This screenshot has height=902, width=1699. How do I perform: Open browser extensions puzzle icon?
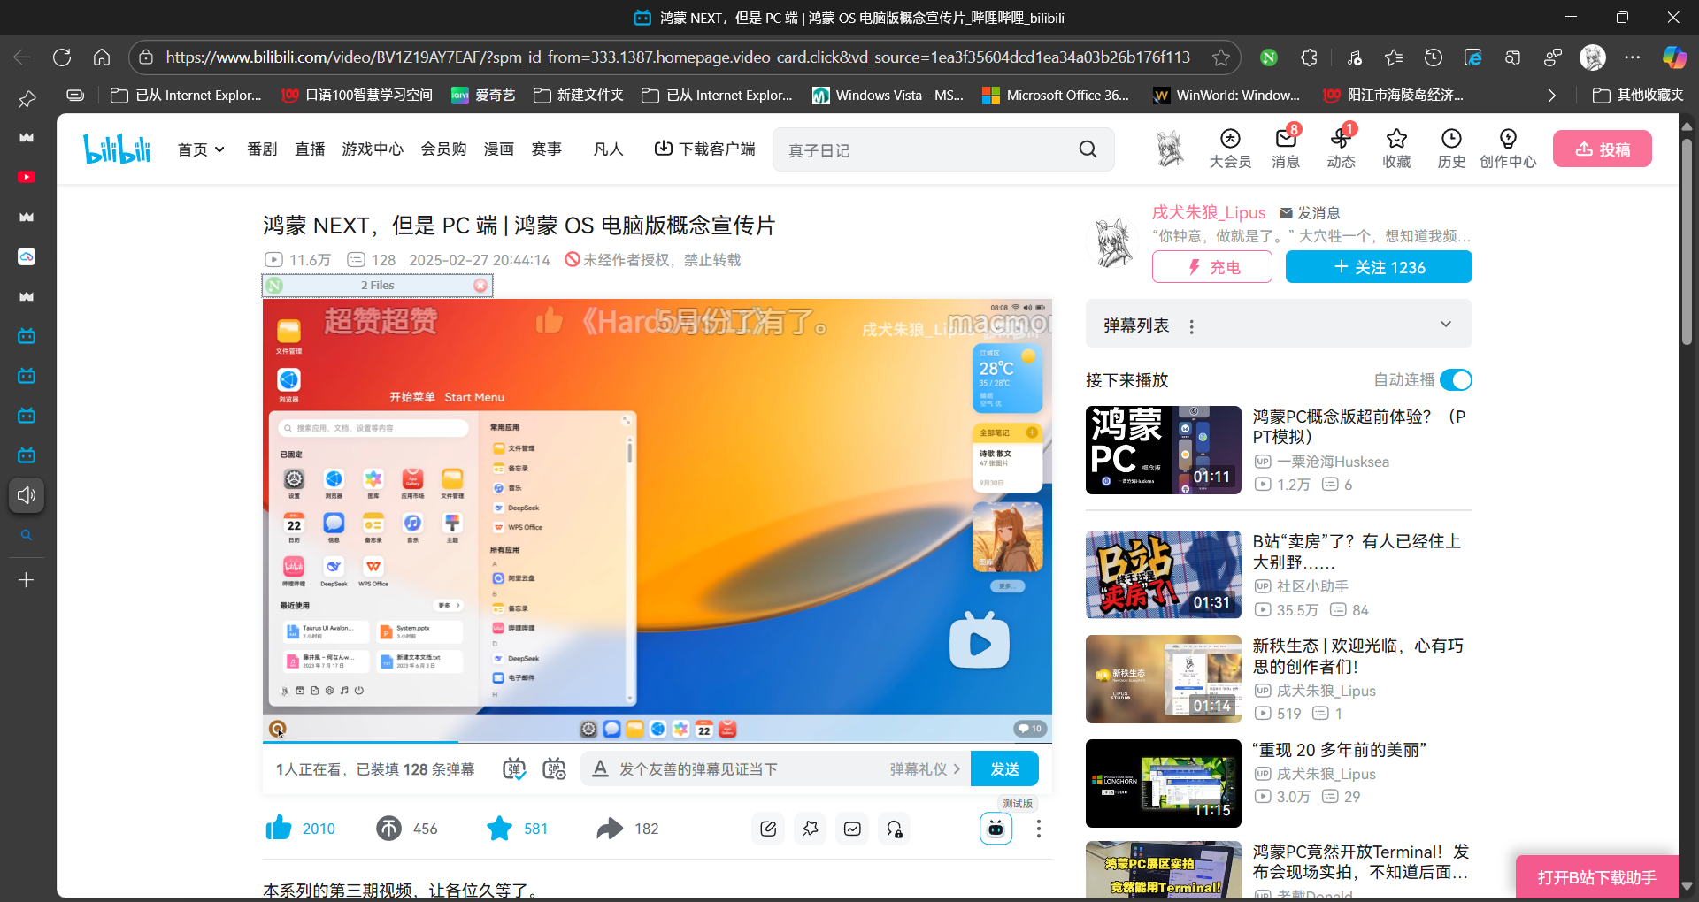coord(1309,57)
